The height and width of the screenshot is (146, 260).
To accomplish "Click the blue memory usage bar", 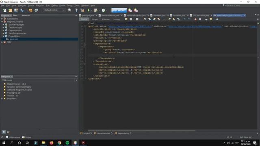I will pos(119,10).
